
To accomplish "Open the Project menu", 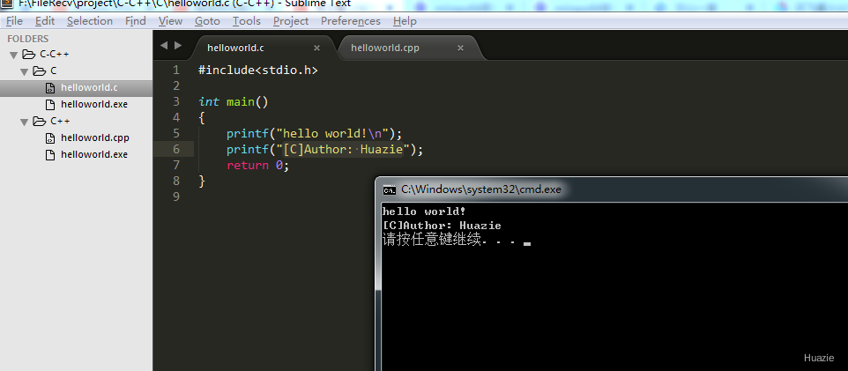I will click(291, 21).
